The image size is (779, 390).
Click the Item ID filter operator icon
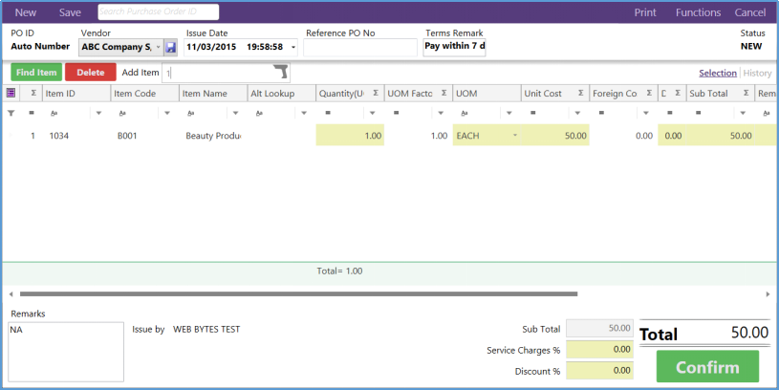54,114
